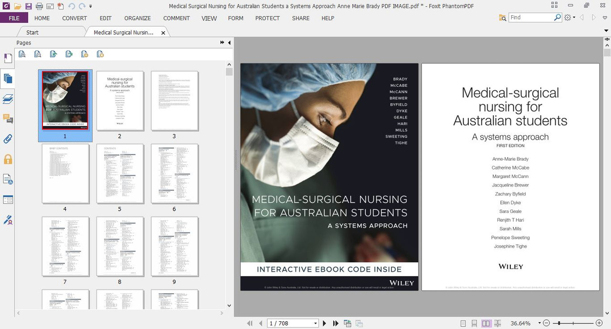Image resolution: width=611 pixels, height=329 pixels.
Task: Select page 9 thumbnail
Action: (x=174, y=247)
